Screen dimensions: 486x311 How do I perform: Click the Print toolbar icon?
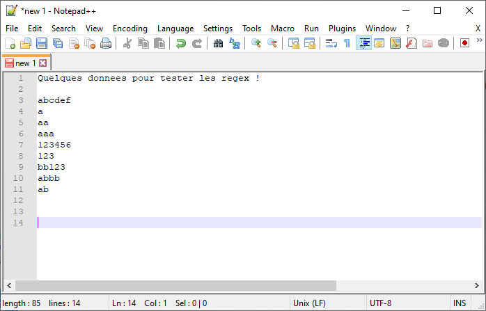click(x=106, y=43)
